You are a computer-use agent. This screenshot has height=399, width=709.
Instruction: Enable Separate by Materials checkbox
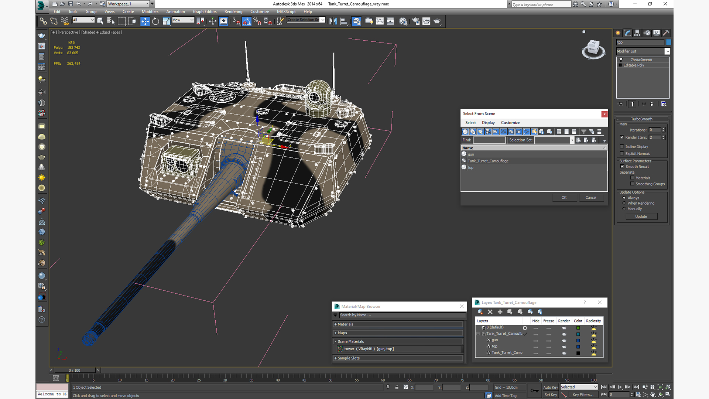point(632,178)
